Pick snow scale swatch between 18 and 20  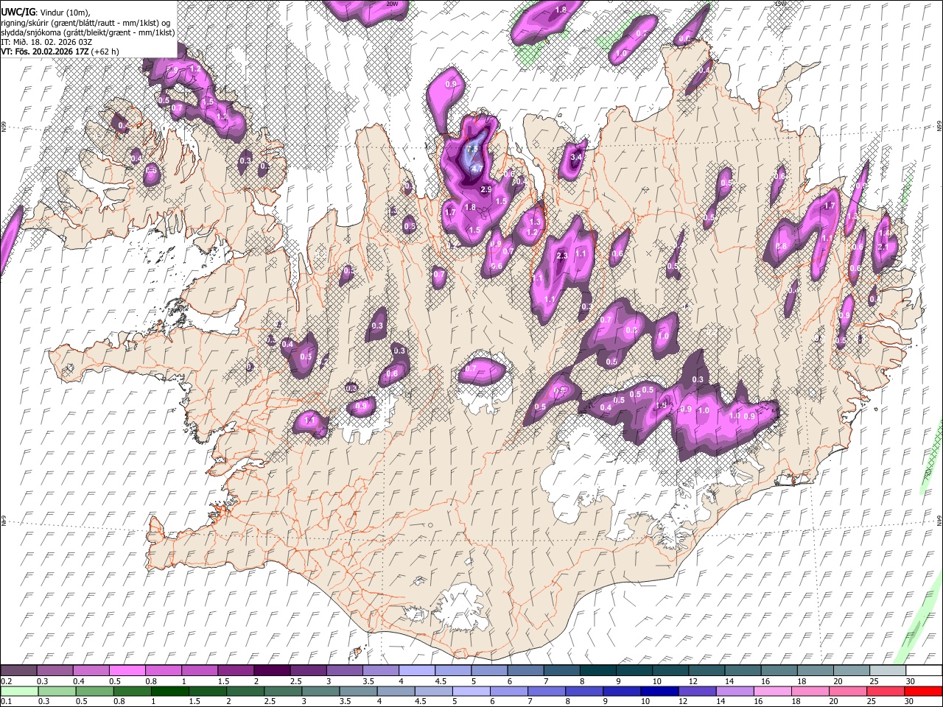click(x=815, y=671)
